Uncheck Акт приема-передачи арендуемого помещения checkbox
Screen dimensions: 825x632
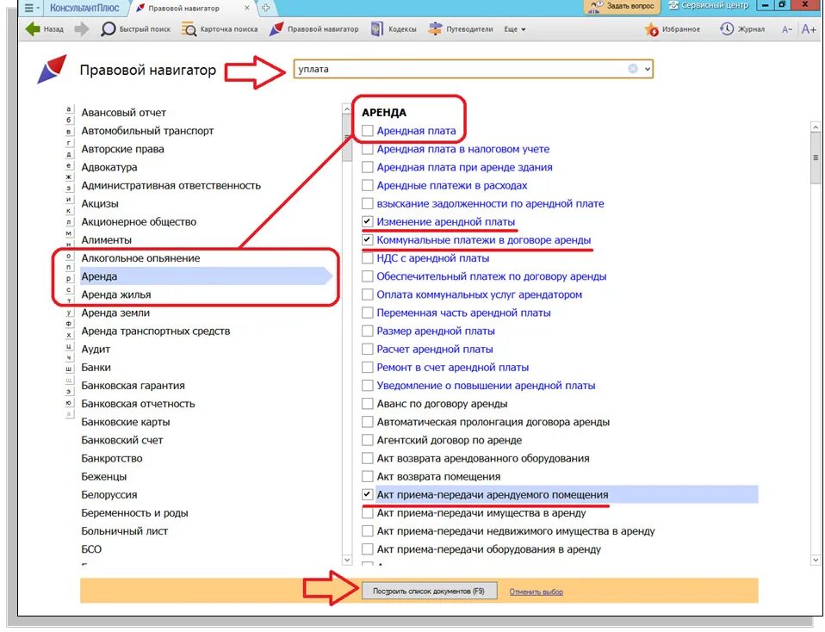coord(367,494)
